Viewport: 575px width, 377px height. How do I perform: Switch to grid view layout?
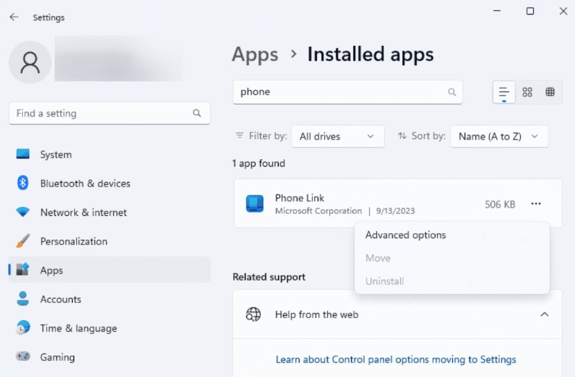[527, 92]
